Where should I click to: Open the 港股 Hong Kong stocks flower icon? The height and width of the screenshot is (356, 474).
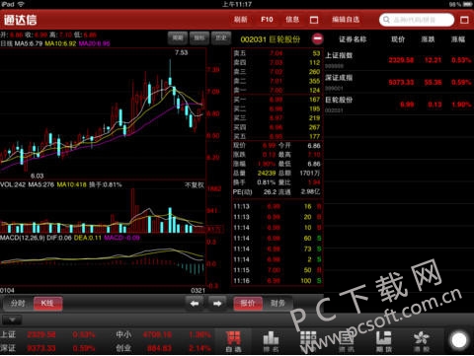pos(422,341)
